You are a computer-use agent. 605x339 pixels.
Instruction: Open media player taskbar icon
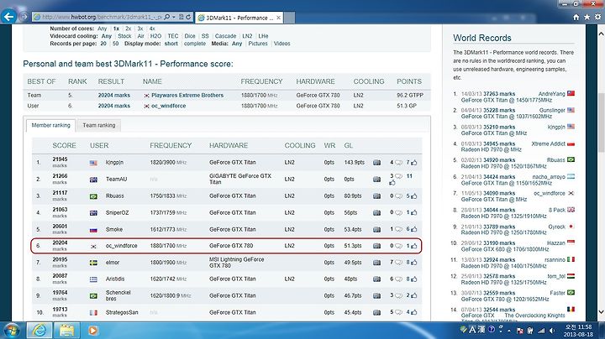93,330
